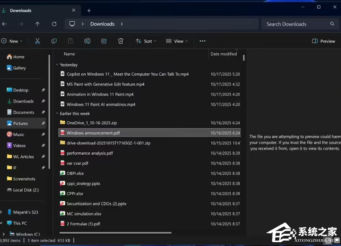Open the See more toolbar menu
The image size is (341, 246).
pos(202,41)
